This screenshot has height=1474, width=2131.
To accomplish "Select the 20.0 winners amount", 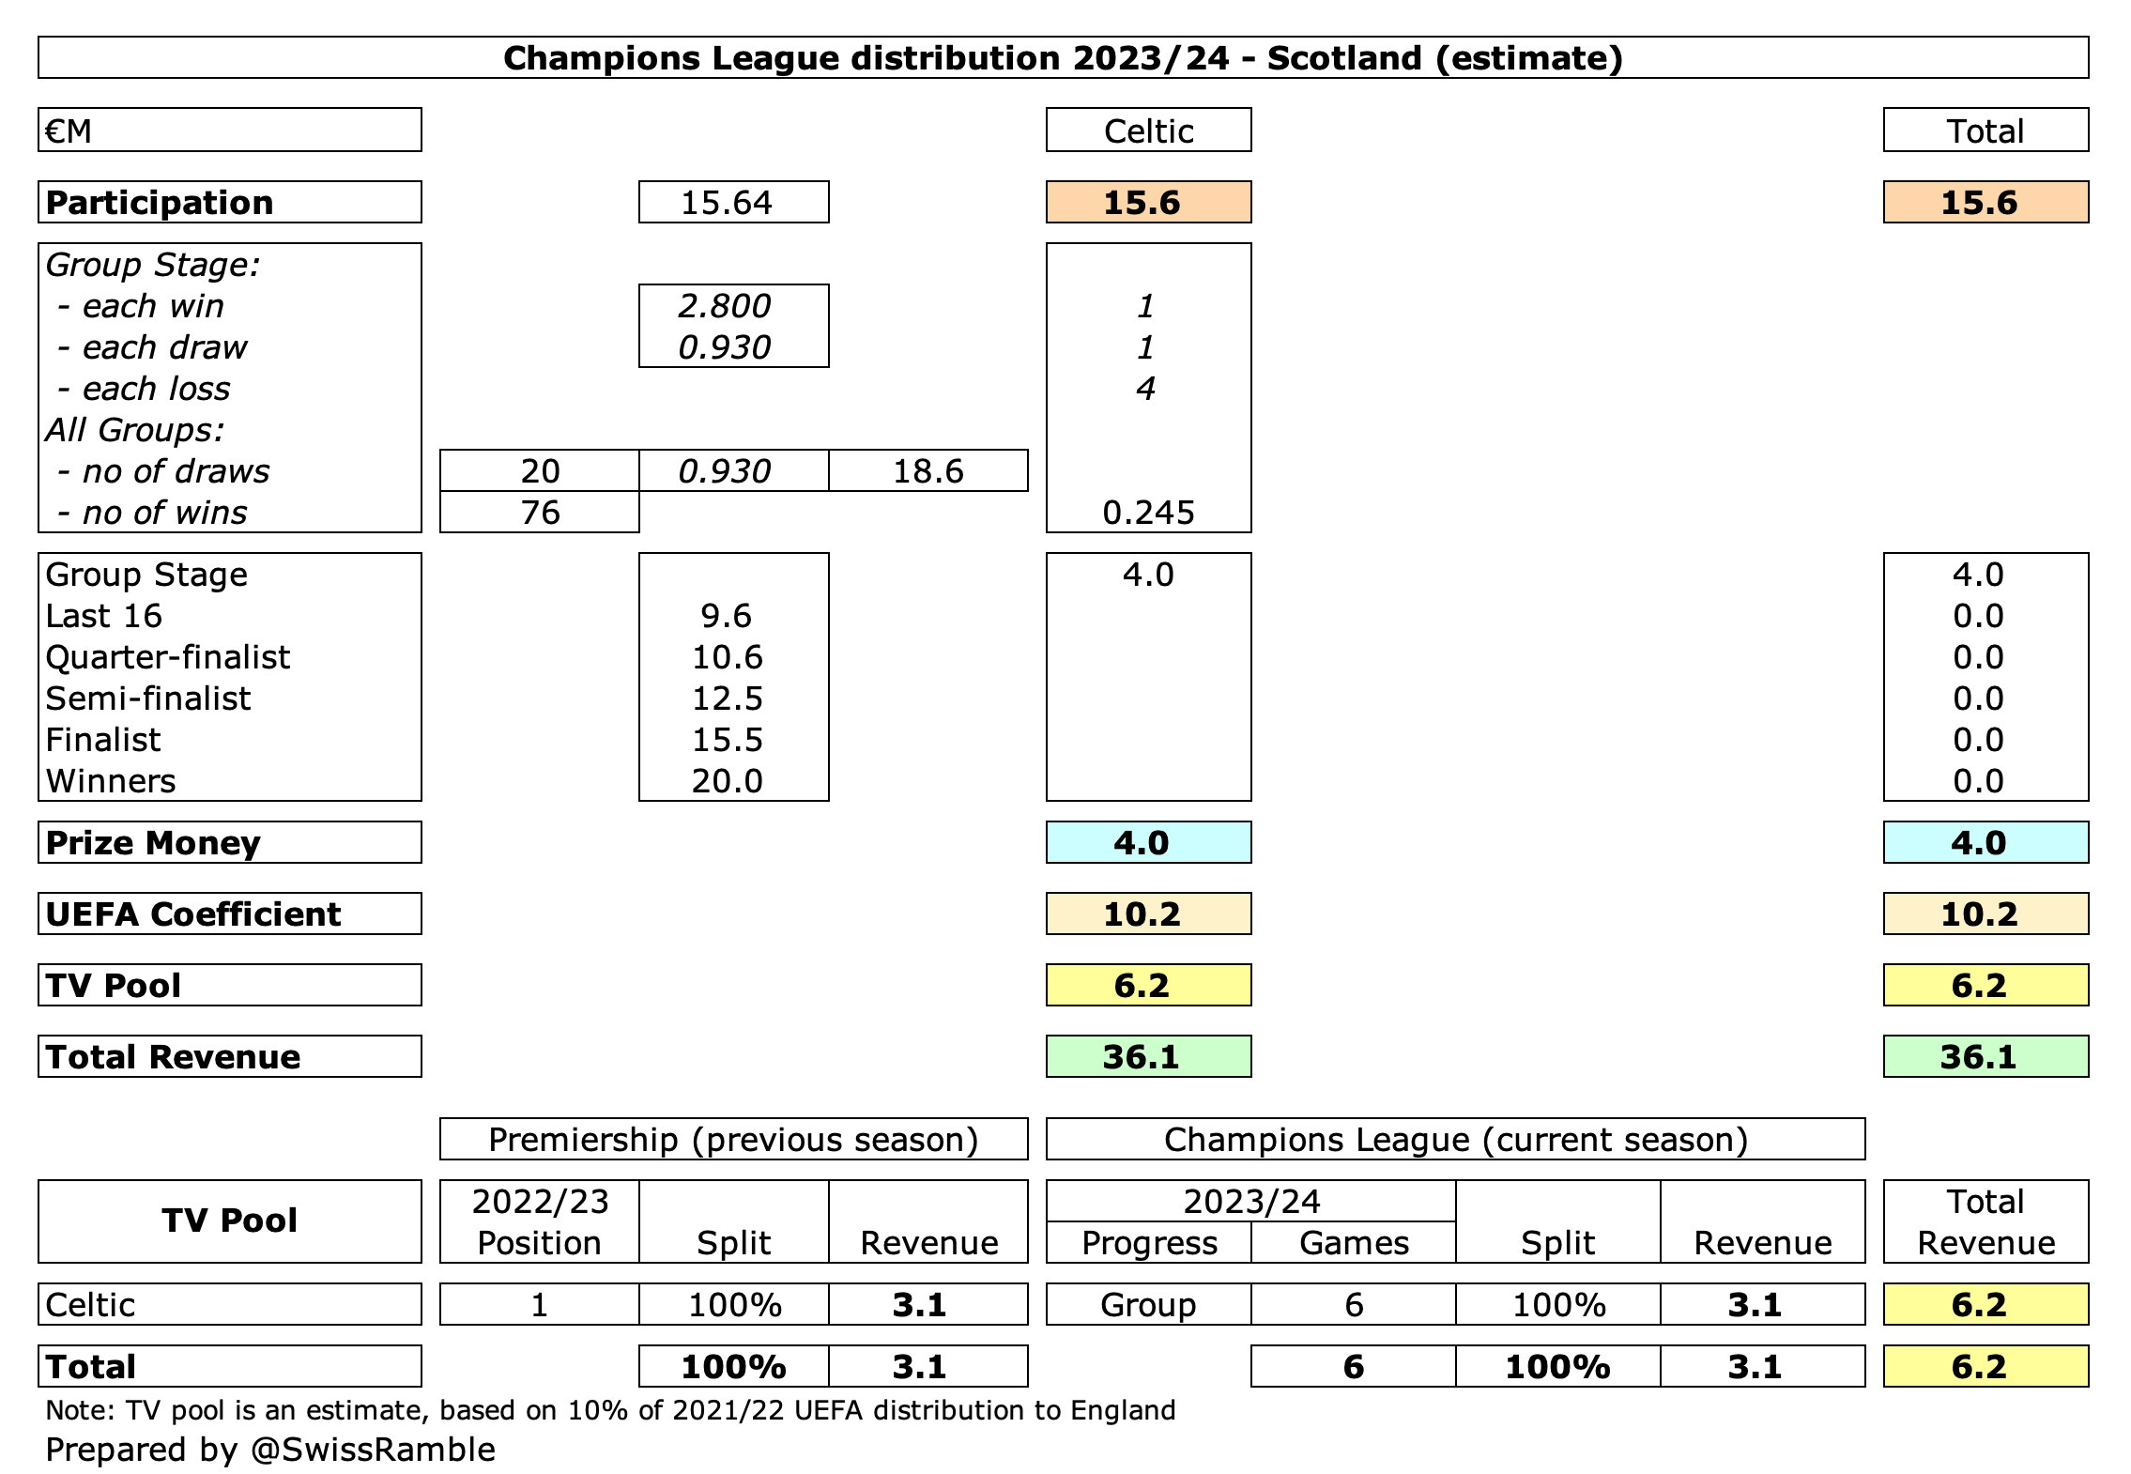I will (728, 781).
